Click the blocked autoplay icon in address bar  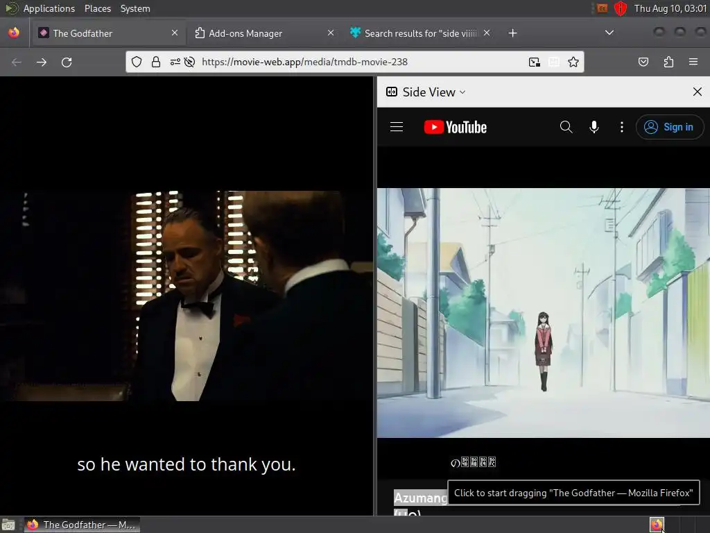[190, 62]
